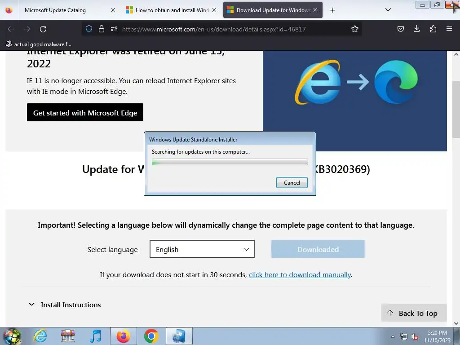Expand the Install Instructions section
Image resolution: width=460 pixels, height=345 pixels.
[65, 305]
